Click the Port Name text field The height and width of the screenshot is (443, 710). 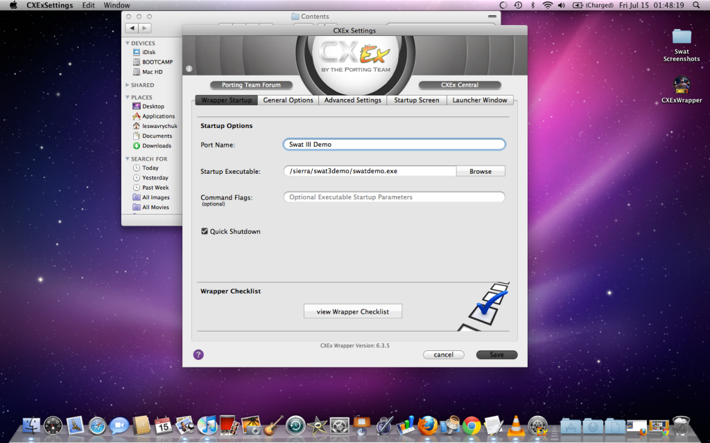click(x=395, y=144)
